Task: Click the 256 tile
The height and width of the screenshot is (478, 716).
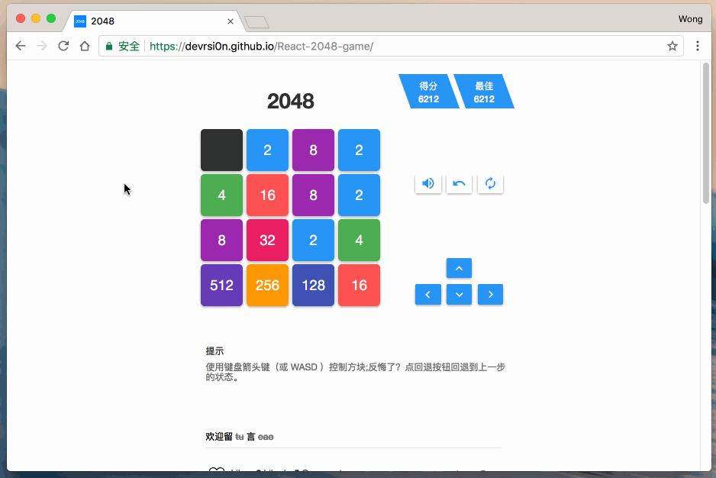Action: coord(268,285)
